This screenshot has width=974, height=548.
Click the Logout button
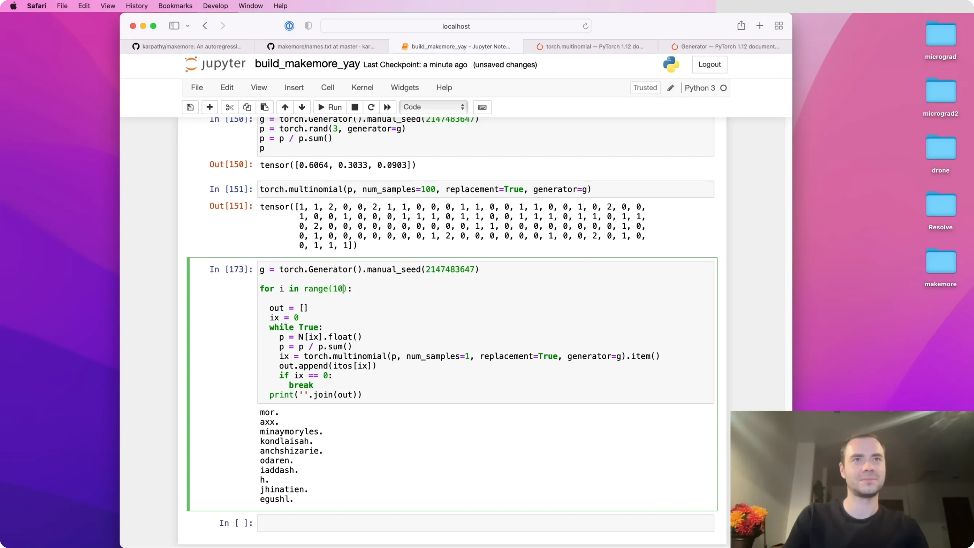point(709,64)
